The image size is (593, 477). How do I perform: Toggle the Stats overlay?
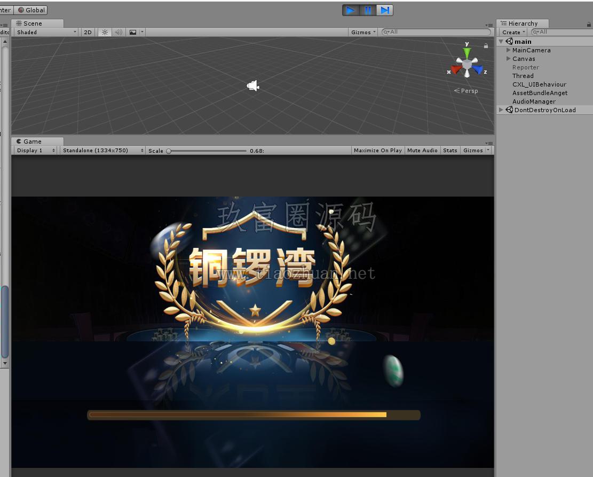[450, 150]
